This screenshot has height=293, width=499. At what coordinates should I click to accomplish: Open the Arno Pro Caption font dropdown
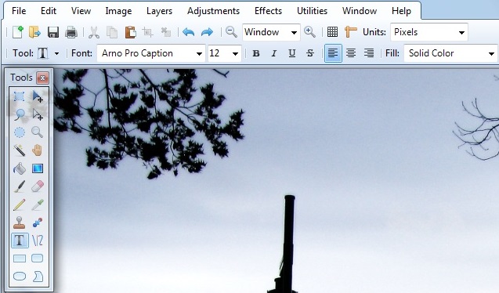pos(150,53)
